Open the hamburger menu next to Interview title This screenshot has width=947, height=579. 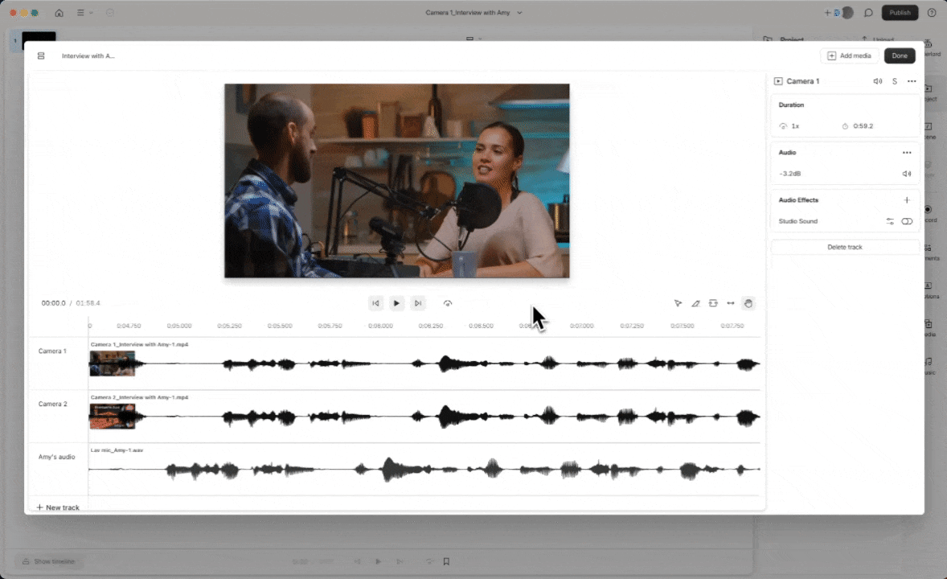tap(41, 55)
